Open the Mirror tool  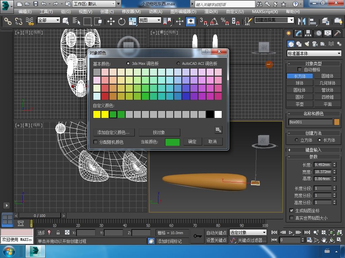[x=302, y=21]
